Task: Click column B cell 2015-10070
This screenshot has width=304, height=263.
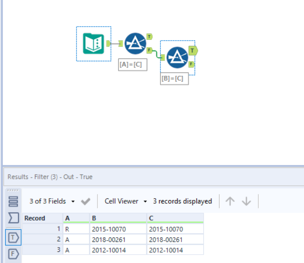Action: point(118,229)
